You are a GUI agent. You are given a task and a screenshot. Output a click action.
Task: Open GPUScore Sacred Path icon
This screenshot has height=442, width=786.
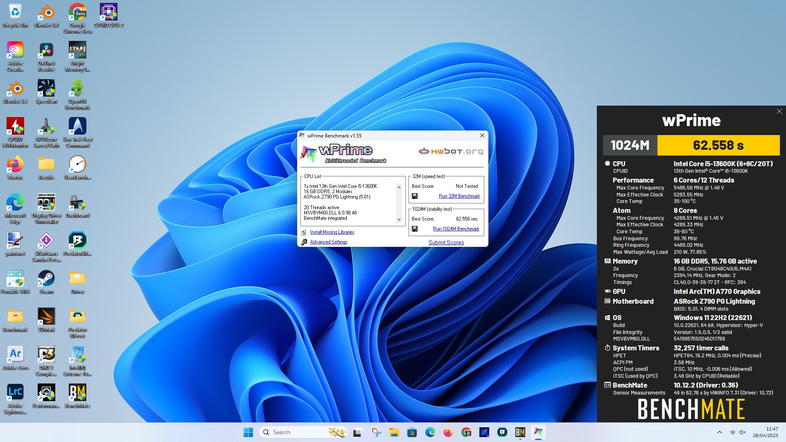pyautogui.click(x=46, y=133)
